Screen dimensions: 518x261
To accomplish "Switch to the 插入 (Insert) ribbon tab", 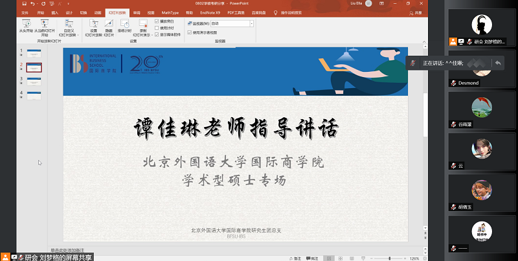I will click(x=54, y=12).
